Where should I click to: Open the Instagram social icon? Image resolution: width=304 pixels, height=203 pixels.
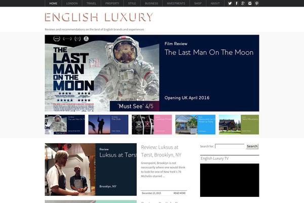click(250, 4)
